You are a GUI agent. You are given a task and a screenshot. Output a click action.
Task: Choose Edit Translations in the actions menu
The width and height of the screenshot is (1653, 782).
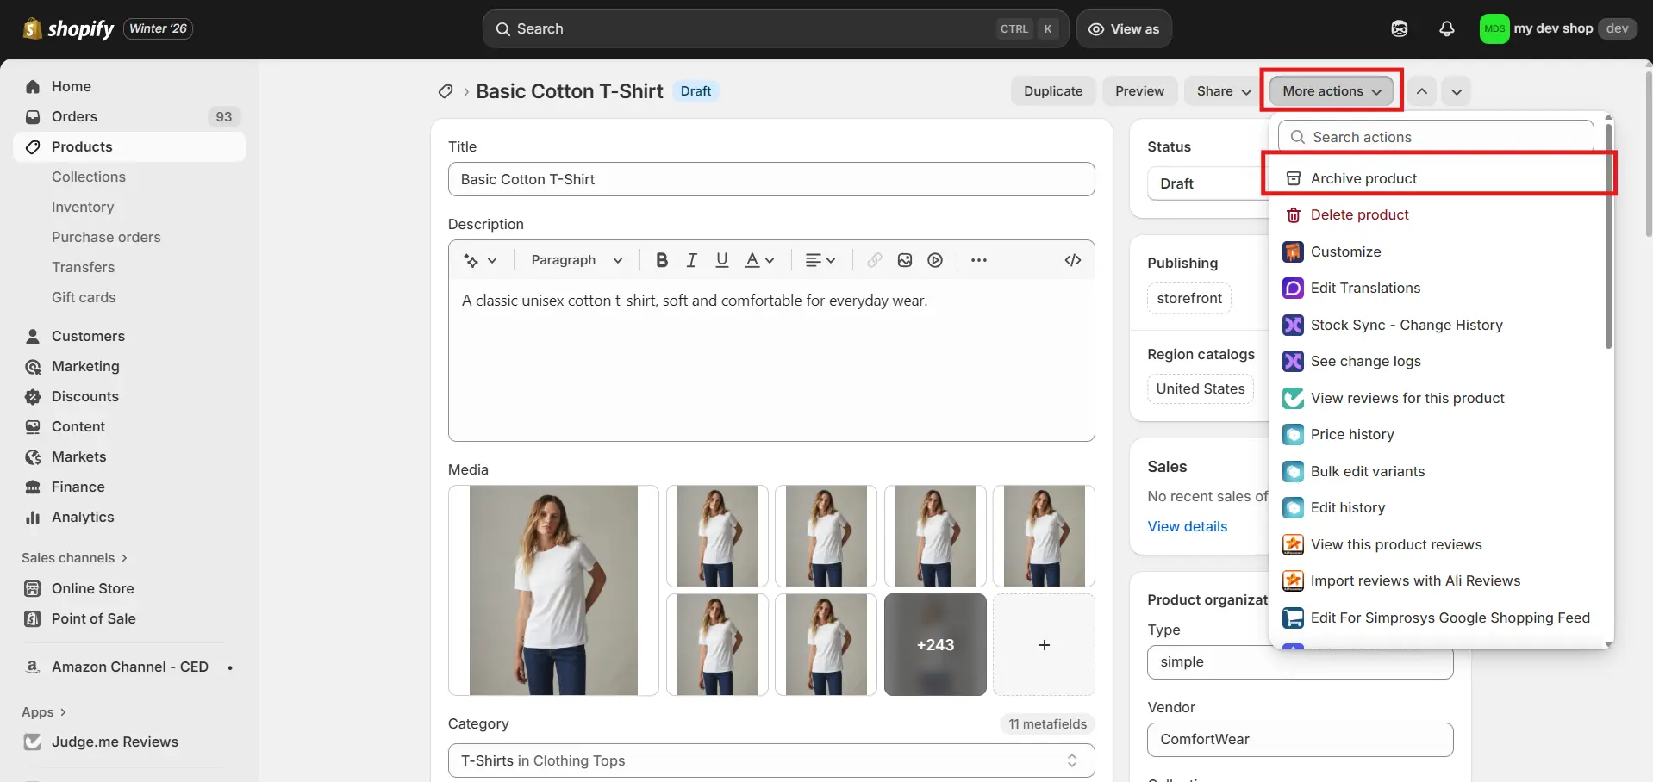1365,288
